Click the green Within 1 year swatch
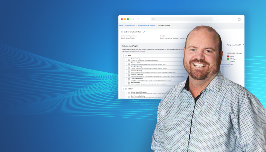 click(x=228, y=59)
